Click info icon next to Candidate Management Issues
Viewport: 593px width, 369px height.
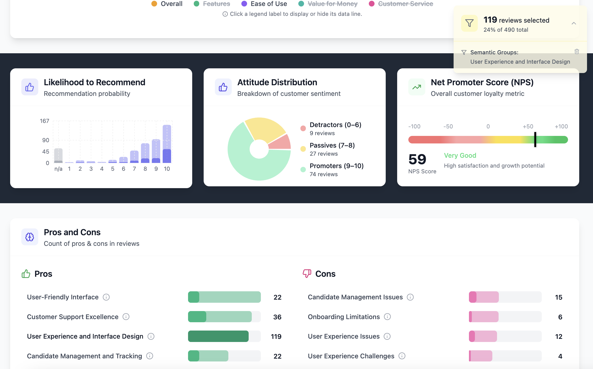click(410, 297)
